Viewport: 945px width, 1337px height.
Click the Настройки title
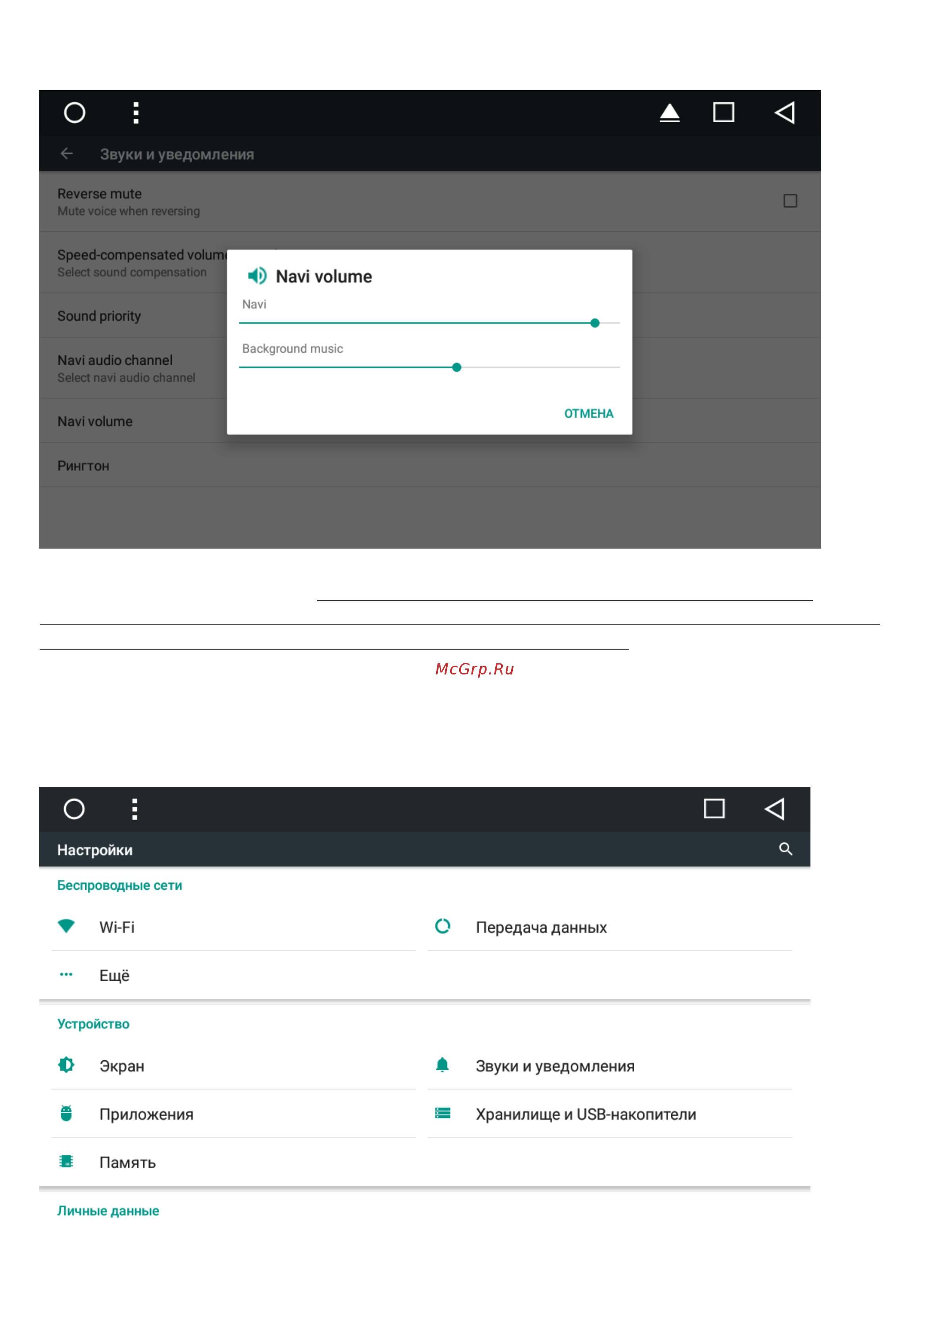[x=94, y=850]
